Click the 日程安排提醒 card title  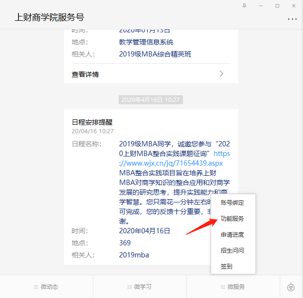(92, 122)
